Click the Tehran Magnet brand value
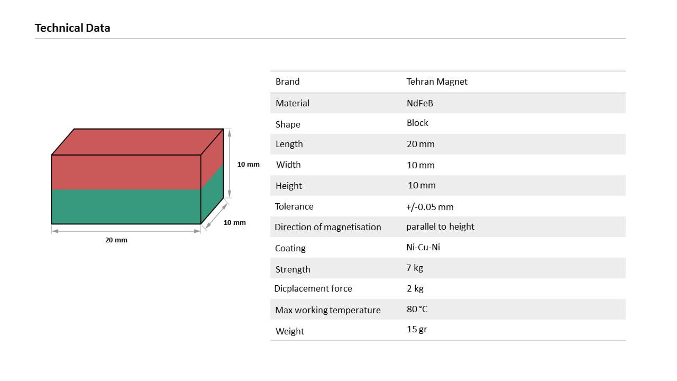 tap(437, 81)
